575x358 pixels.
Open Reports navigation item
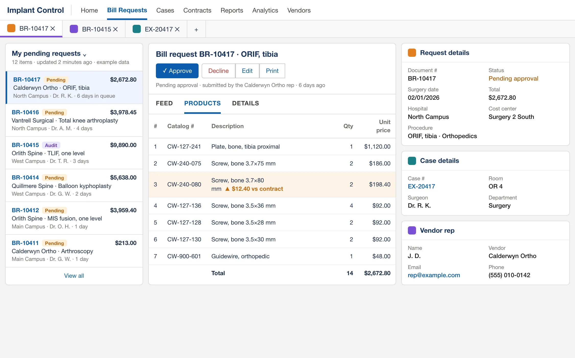tap(232, 10)
